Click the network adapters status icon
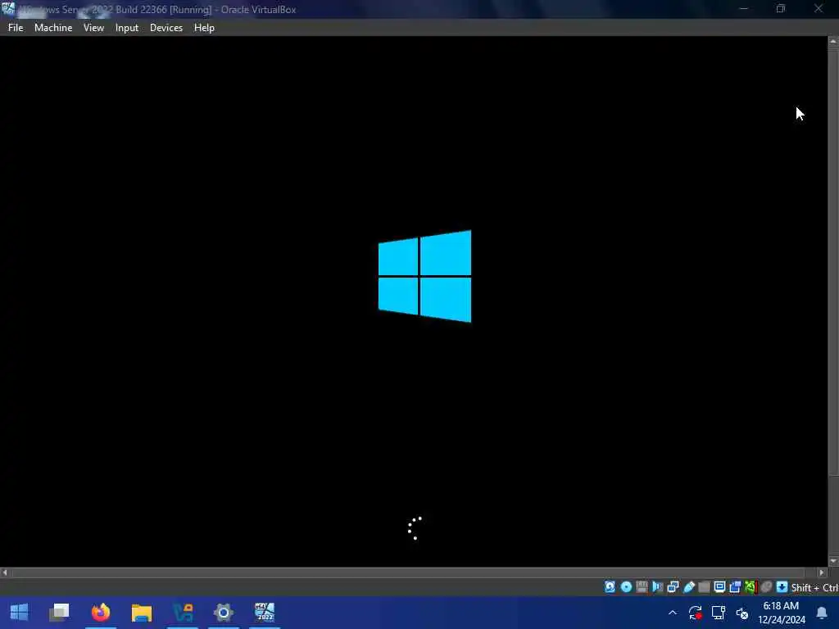The width and height of the screenshot is (839, 629). click(673, 587)
